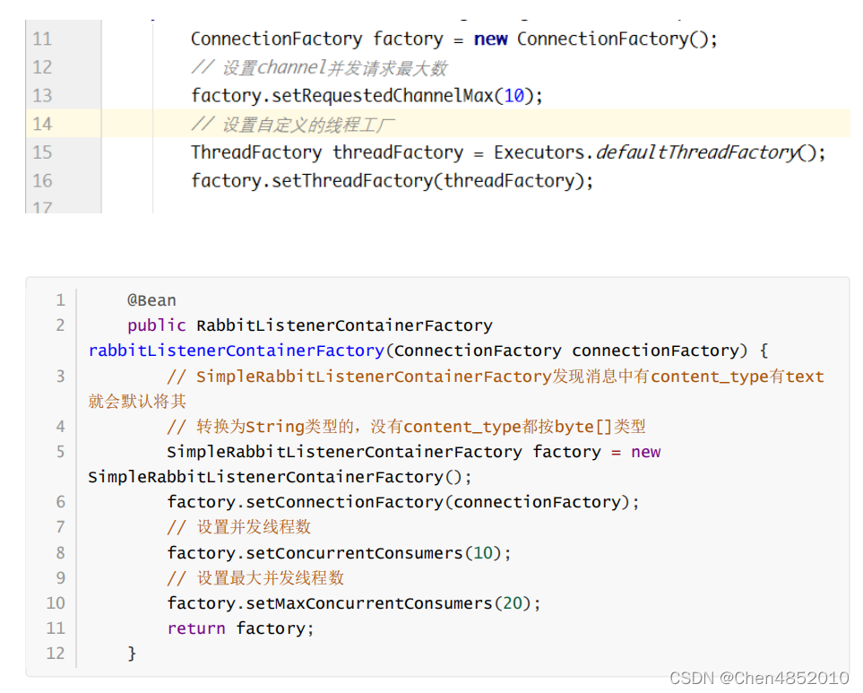
Task: Click 'SimpleRabbitListenerContainerFactory factory' declaration
Action: click(384, 452)
